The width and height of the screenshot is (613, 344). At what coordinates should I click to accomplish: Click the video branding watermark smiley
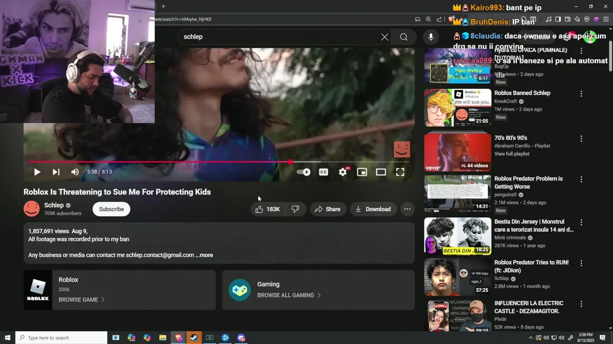(402, 150)
